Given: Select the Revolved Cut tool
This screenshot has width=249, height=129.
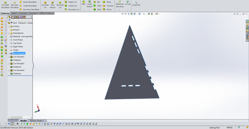Looking at the screenshot, I should pos(60,5).
